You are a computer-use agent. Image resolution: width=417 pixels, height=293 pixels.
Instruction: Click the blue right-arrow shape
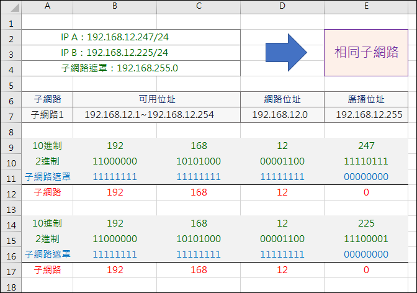pos(287,52)
